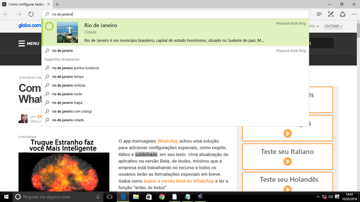Click the page vertical scrollbar thumb

[358, 31]
